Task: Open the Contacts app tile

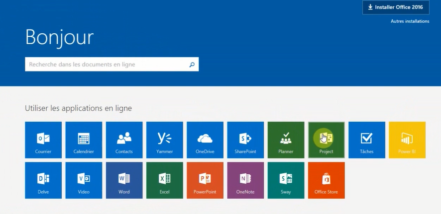Action: pos(124,140)
